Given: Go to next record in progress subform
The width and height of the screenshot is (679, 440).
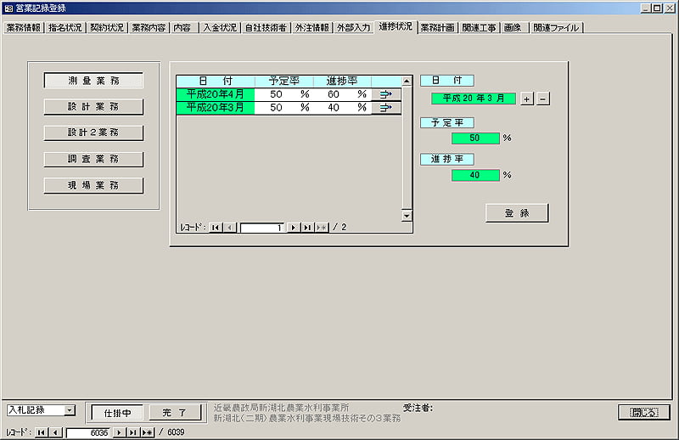Looking at the screenshot, I should 294,228.
